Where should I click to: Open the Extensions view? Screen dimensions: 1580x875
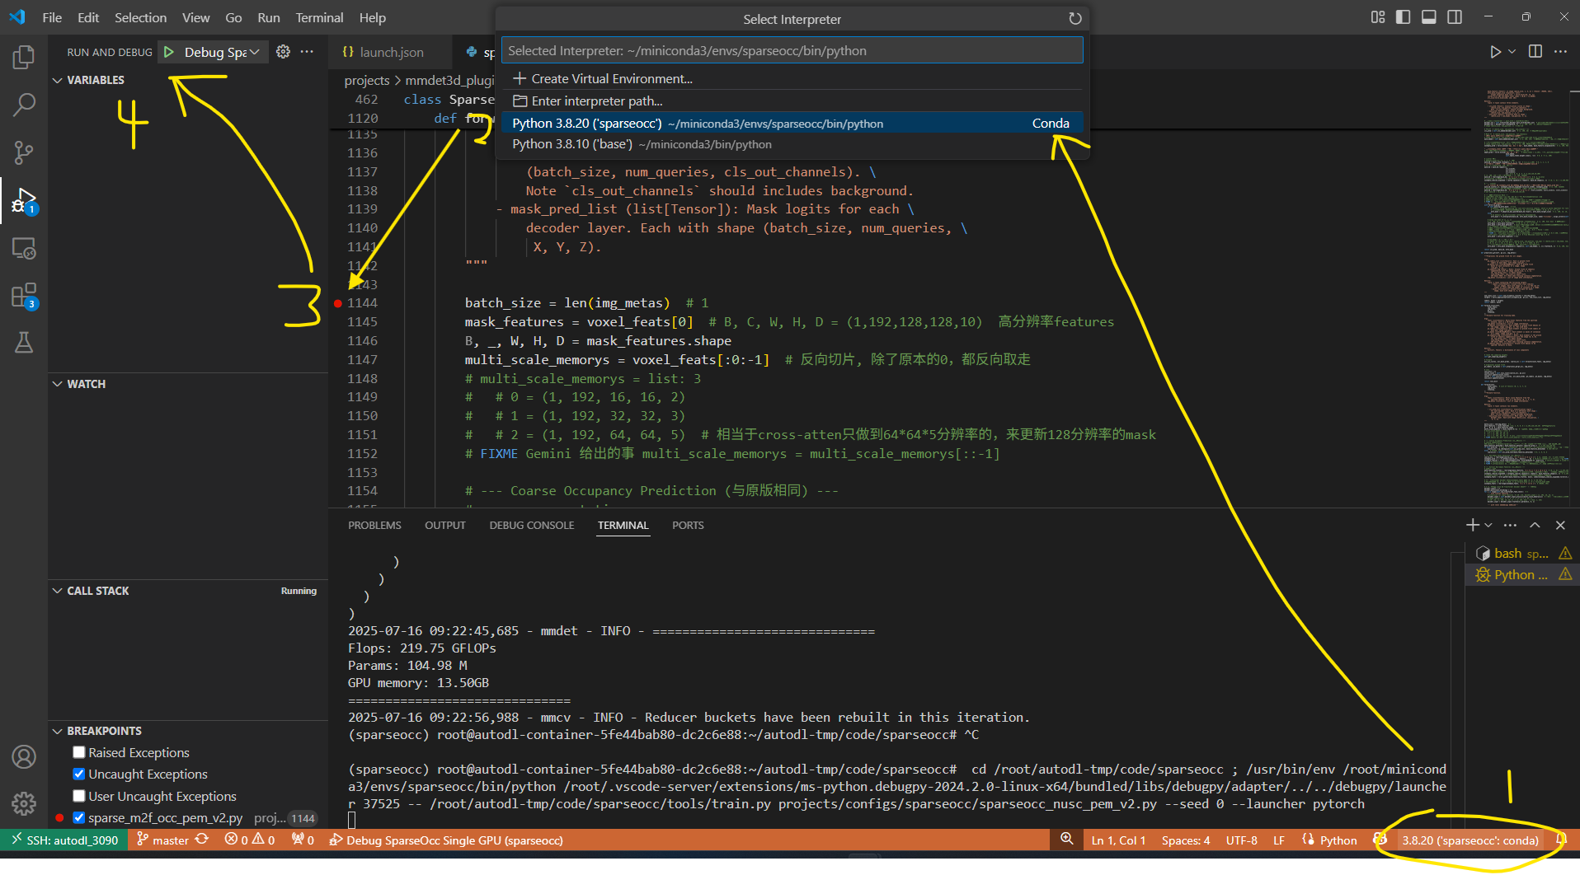24,296
